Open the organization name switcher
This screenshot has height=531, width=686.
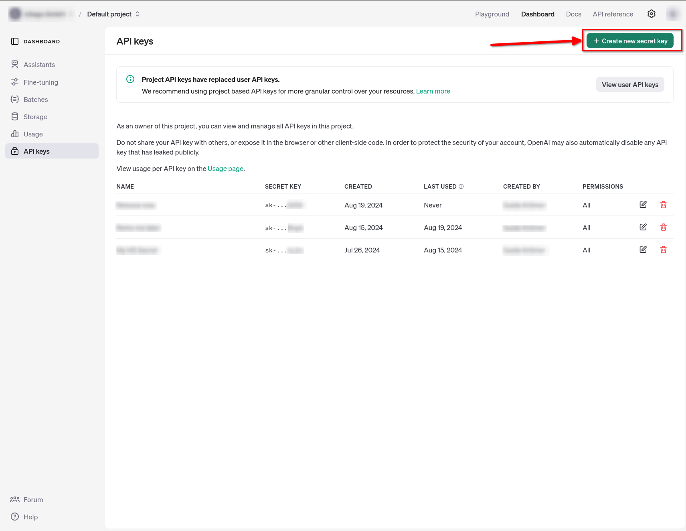(x=41, y=14)
